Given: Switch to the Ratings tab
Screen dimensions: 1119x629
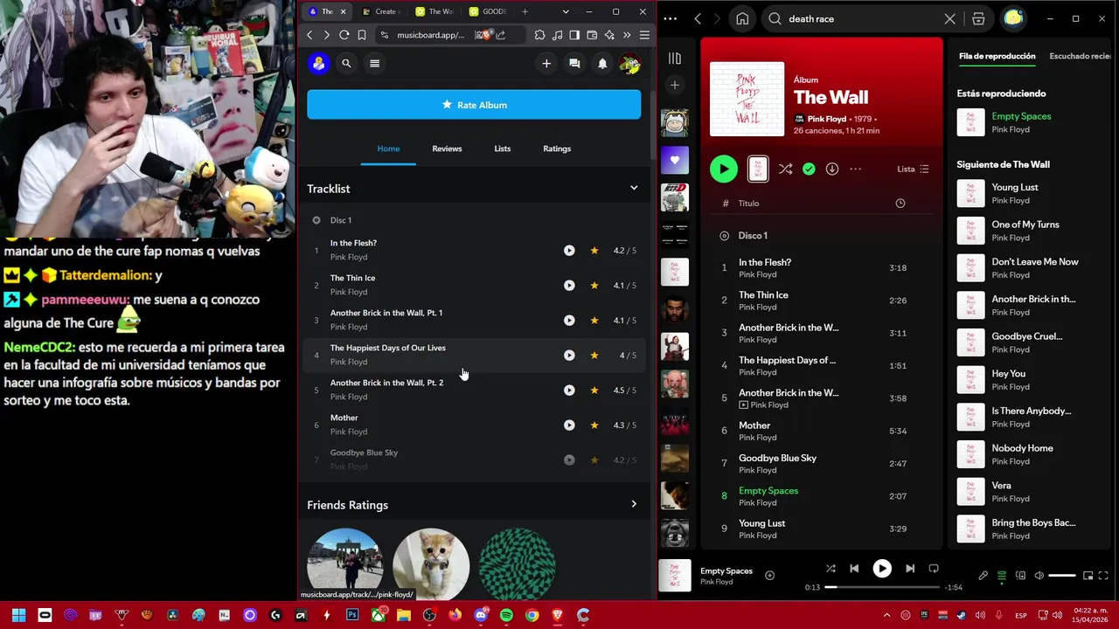Looking at the screenshot, I should pyautogui.click(x=557, y=149).
